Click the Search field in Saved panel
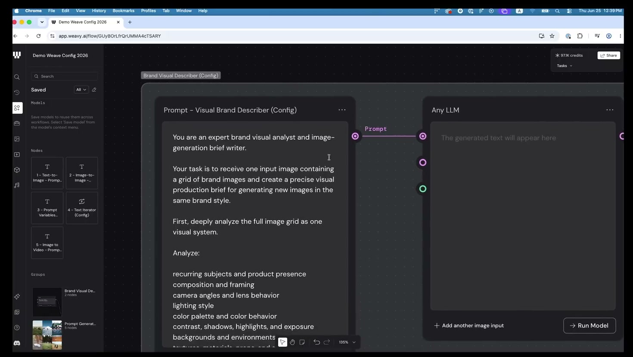The height and width of the screenshot is (357, 633). (65, 76)
